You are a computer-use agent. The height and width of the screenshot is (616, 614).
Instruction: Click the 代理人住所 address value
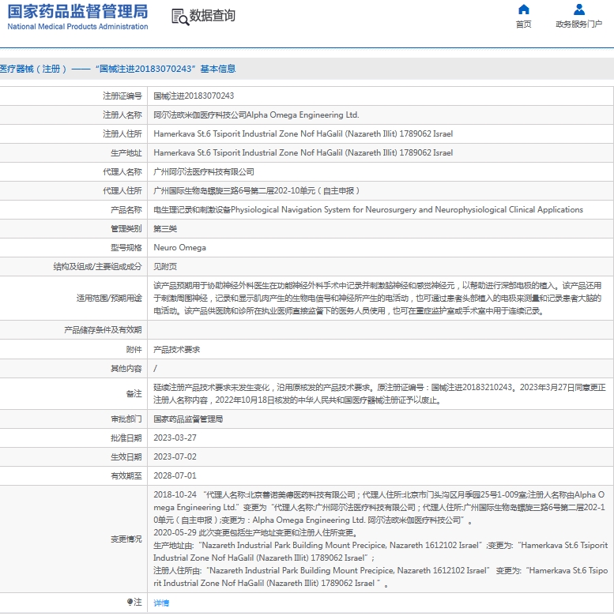(256, 191)
